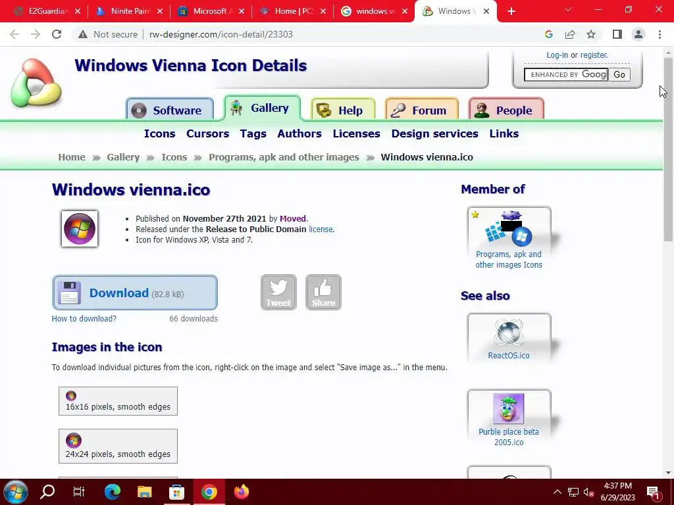Bookmark this page with star icon
Viewport: 674px width, 505px height.
592,34
